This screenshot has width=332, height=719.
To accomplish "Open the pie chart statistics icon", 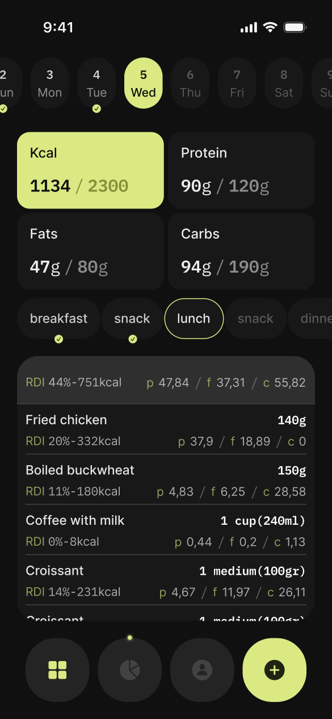I will (130, 670).
